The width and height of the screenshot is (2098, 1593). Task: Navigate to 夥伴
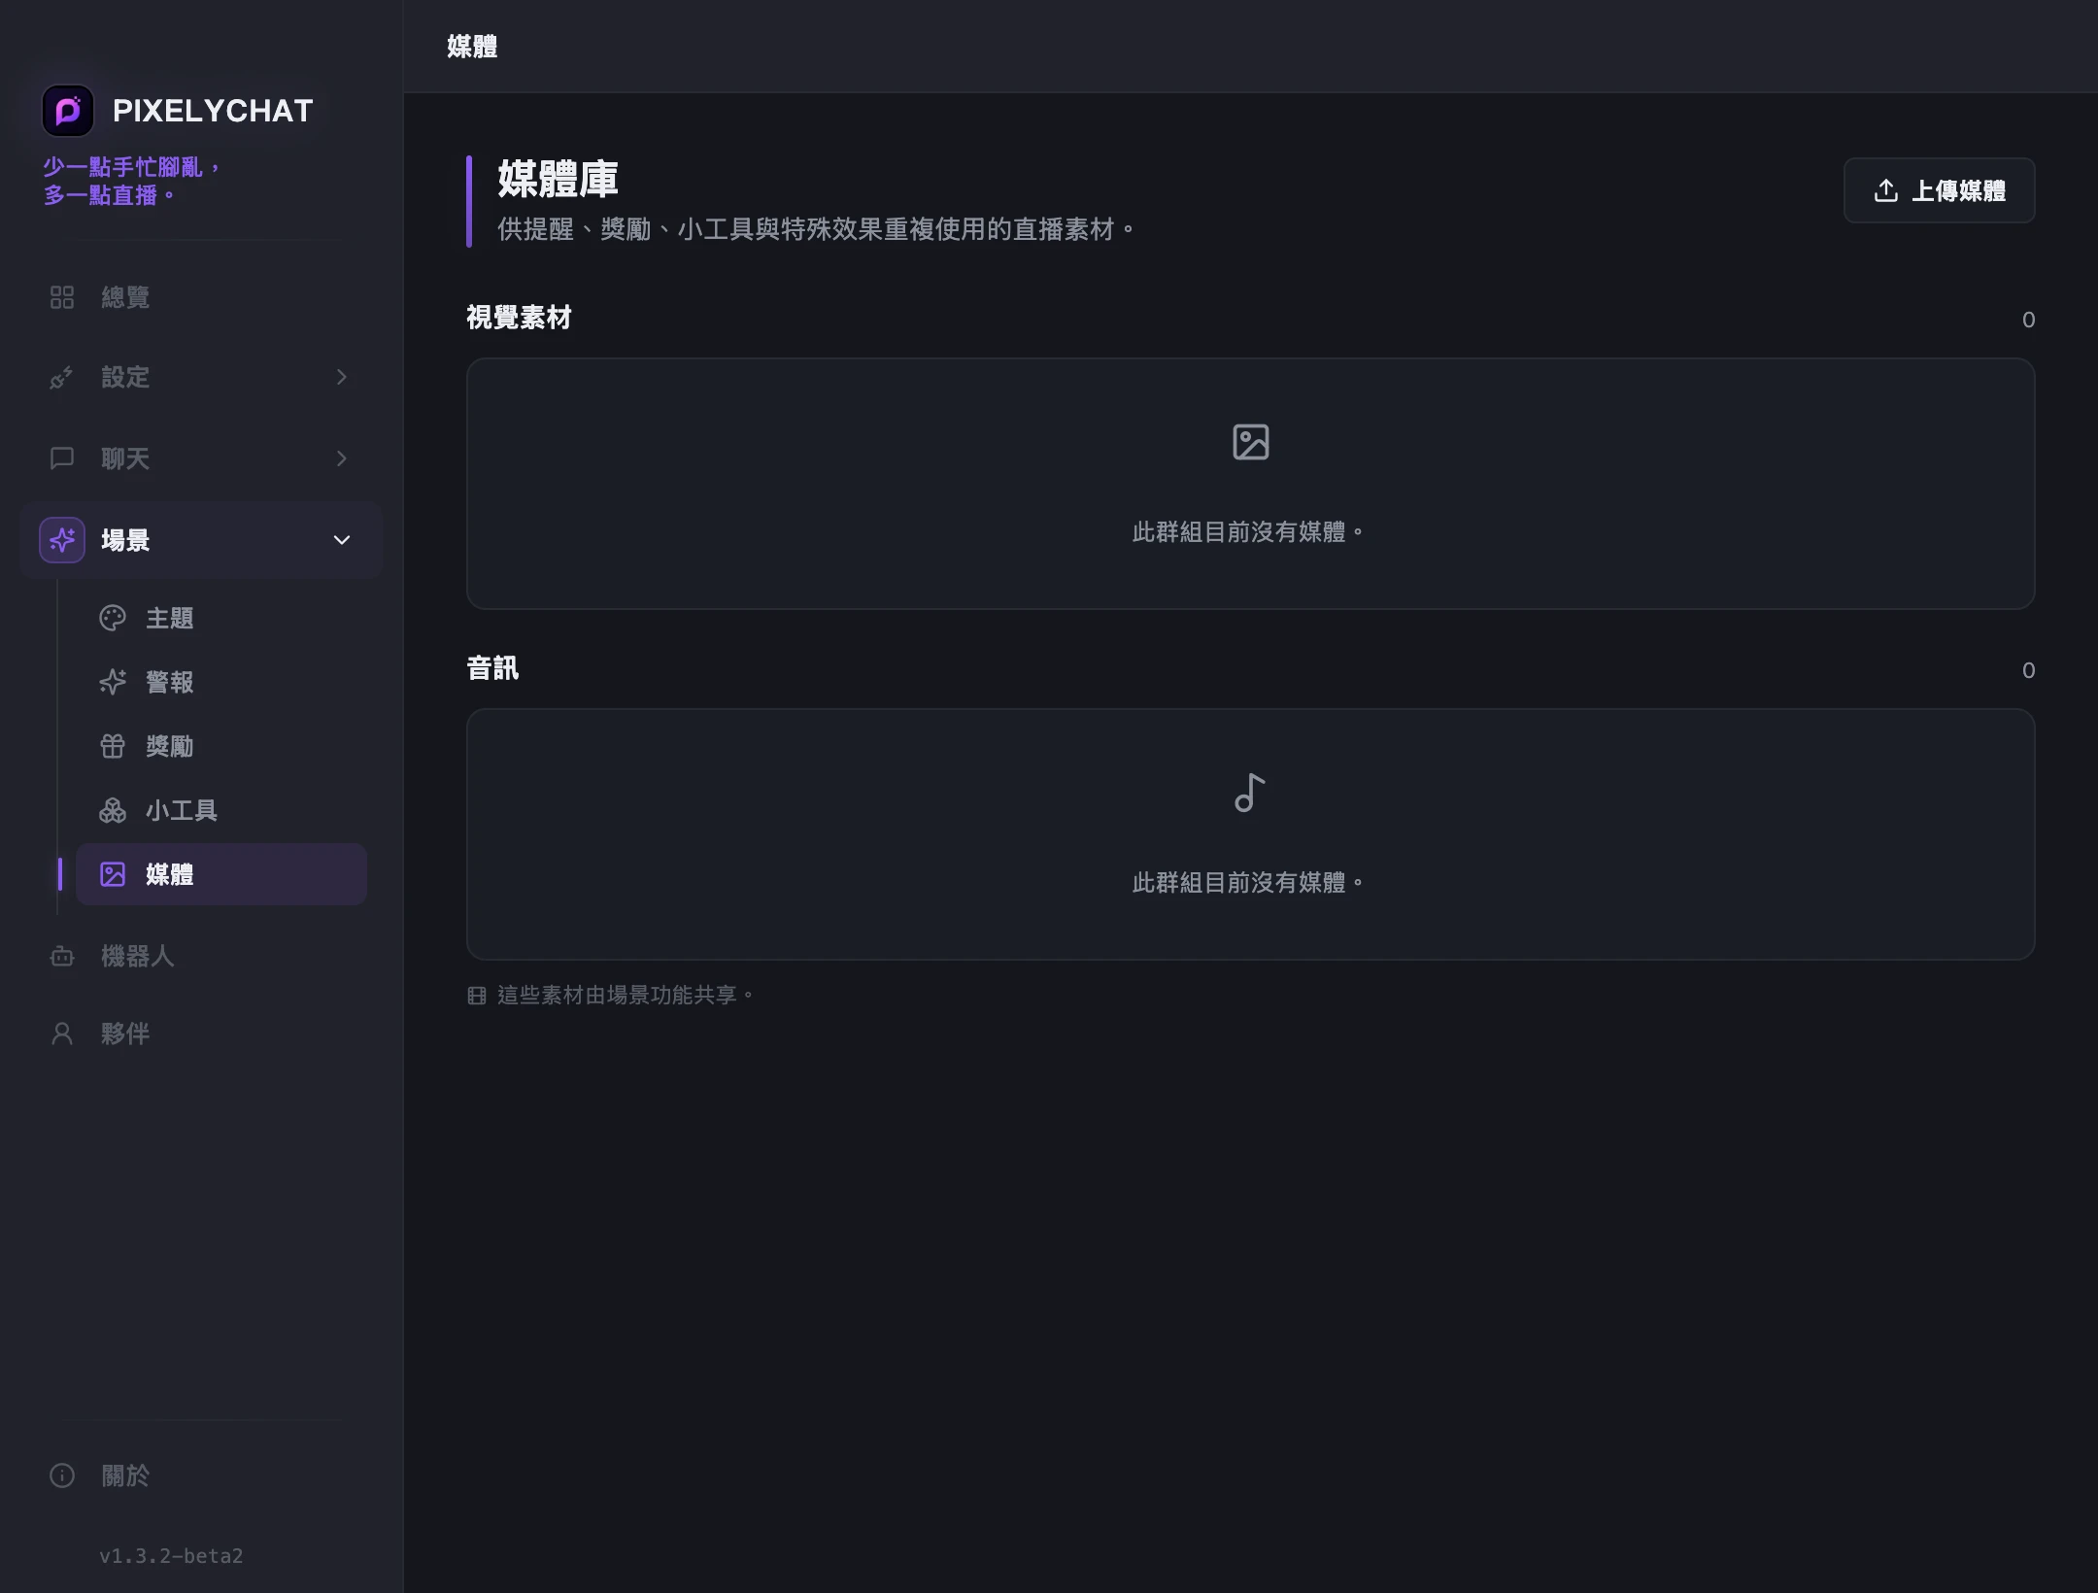coord(201,1034)
